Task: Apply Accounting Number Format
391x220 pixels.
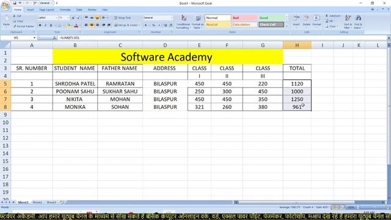Action: coord(145,25)
